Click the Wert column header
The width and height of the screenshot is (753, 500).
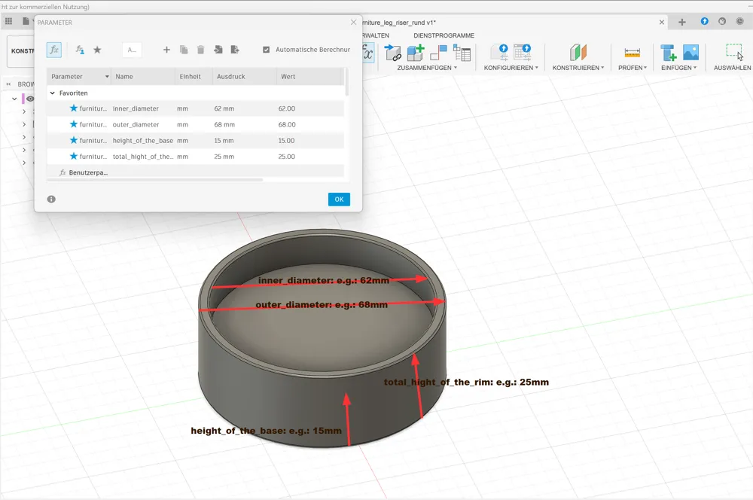click(x=309, y=76)
